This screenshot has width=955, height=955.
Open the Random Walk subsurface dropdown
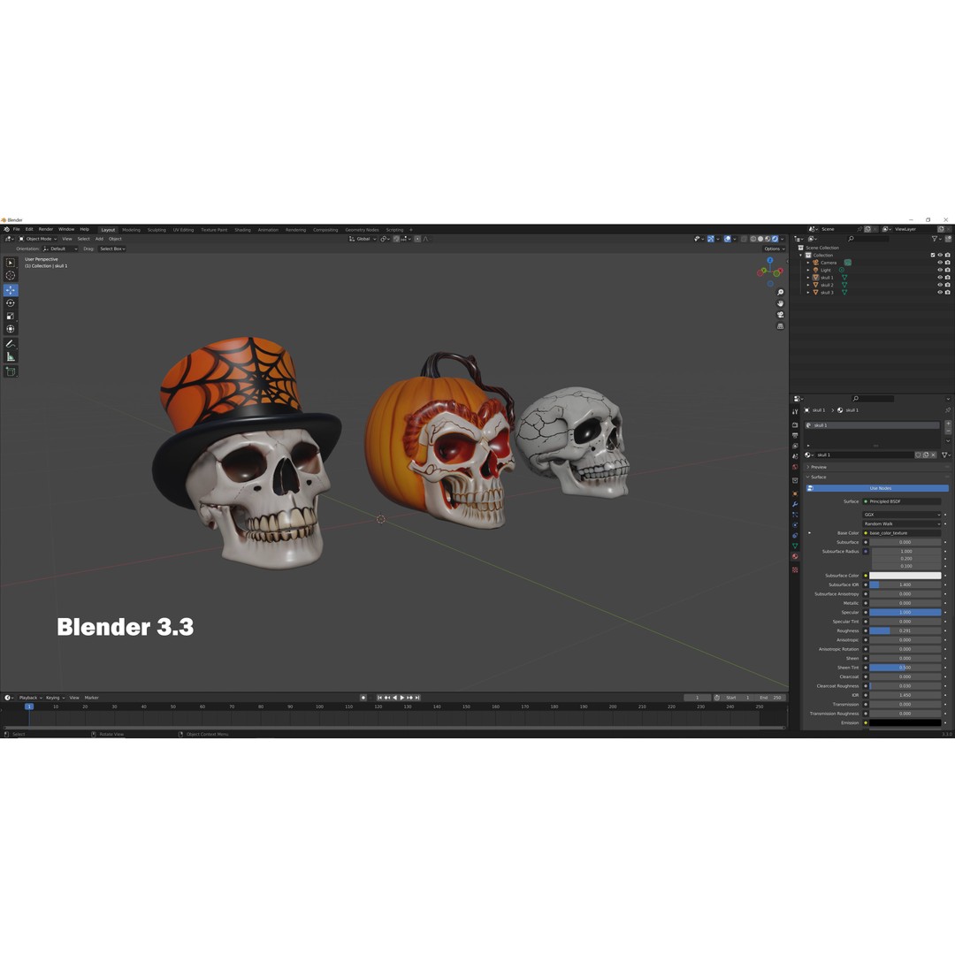(901, 523)
